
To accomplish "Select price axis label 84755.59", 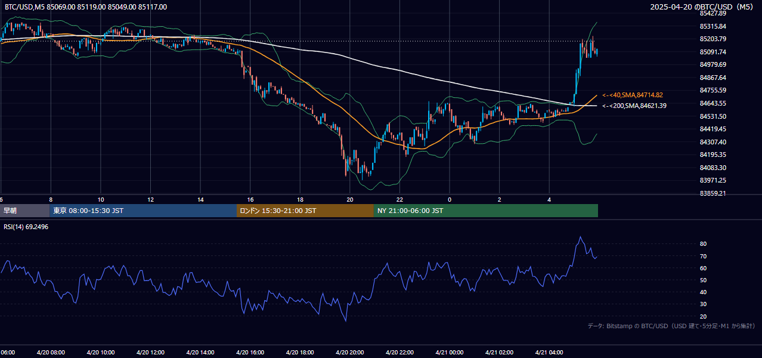I will pos(713,90).
